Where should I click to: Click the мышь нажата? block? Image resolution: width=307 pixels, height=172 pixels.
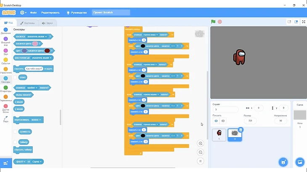tap(24, 95)
